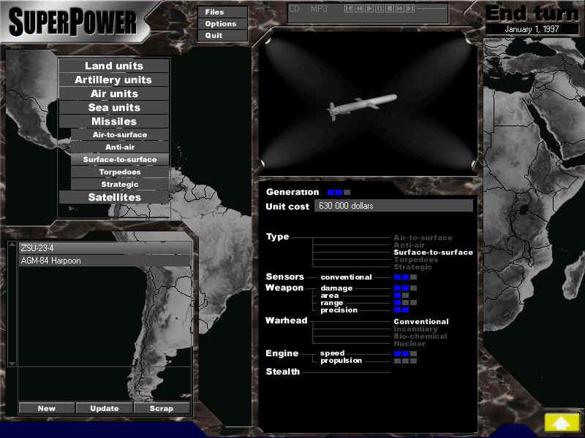Set type to Torpedoes in stats panel
Image resolution: width=585 pixels, height=438 pixels.
(415, 260)
